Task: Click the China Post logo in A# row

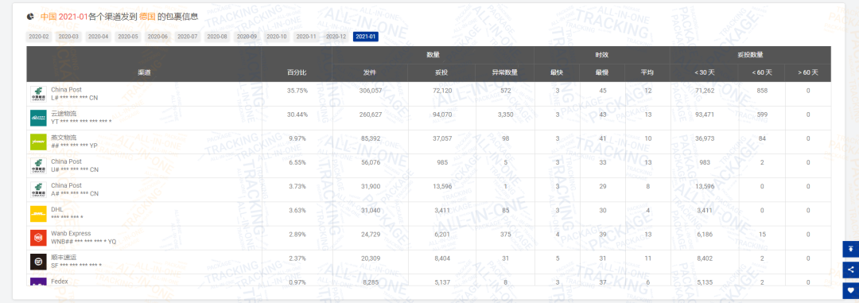Action: [x=38, y=190]
